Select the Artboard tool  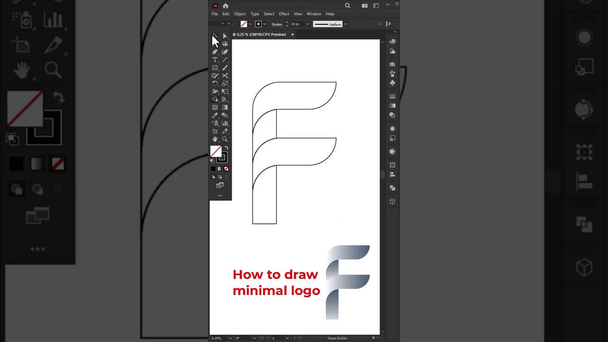(215, 131)
